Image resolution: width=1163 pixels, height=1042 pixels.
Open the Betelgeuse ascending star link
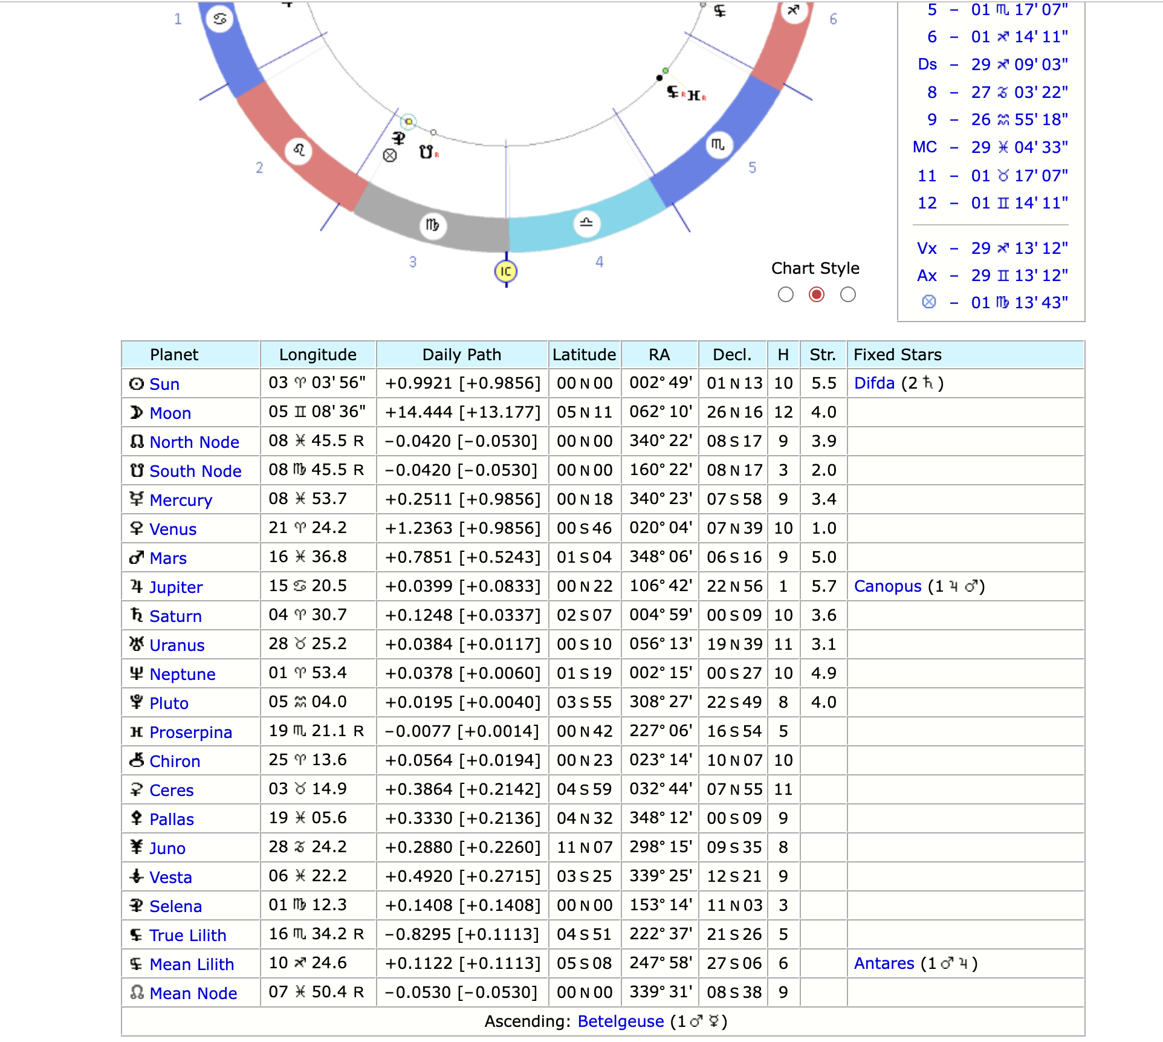click(x=620, y=1021)
